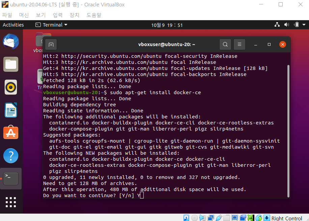This screenshot has height=221, width=309.
Task: Open the Files manager dock icon
Action: pos(11,64)
